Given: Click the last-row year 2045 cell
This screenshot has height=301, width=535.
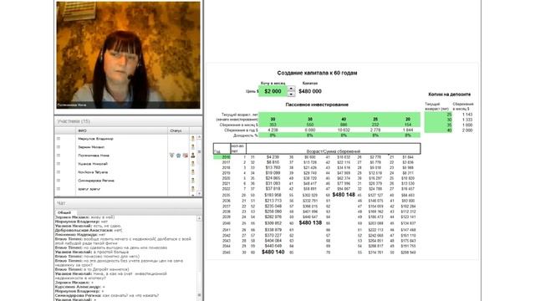Looking at the screenshot, I should 227,253.
